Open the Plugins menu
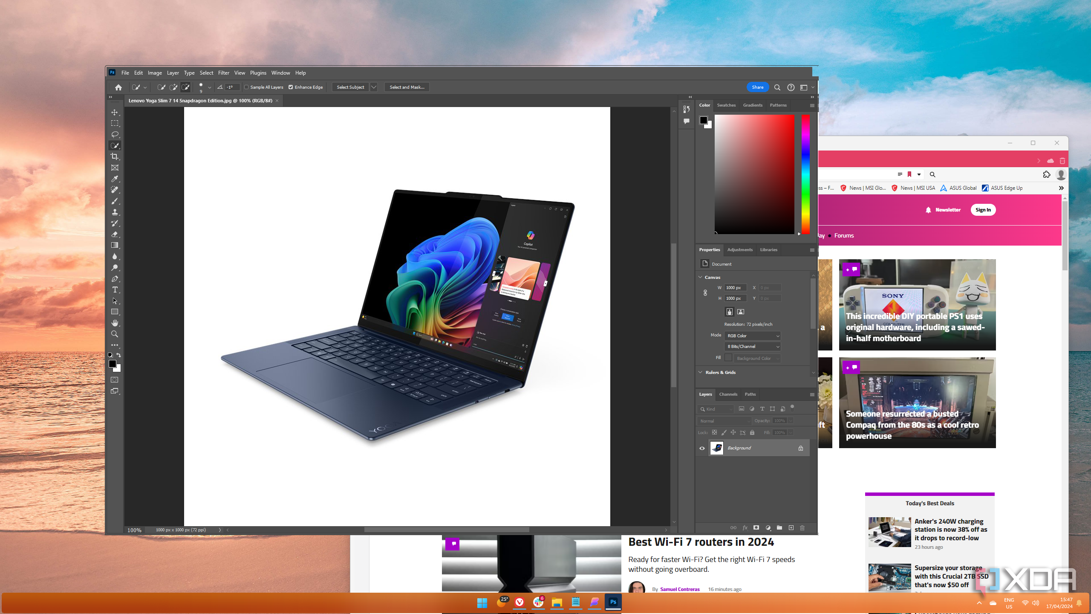 [x=258, y=73]
